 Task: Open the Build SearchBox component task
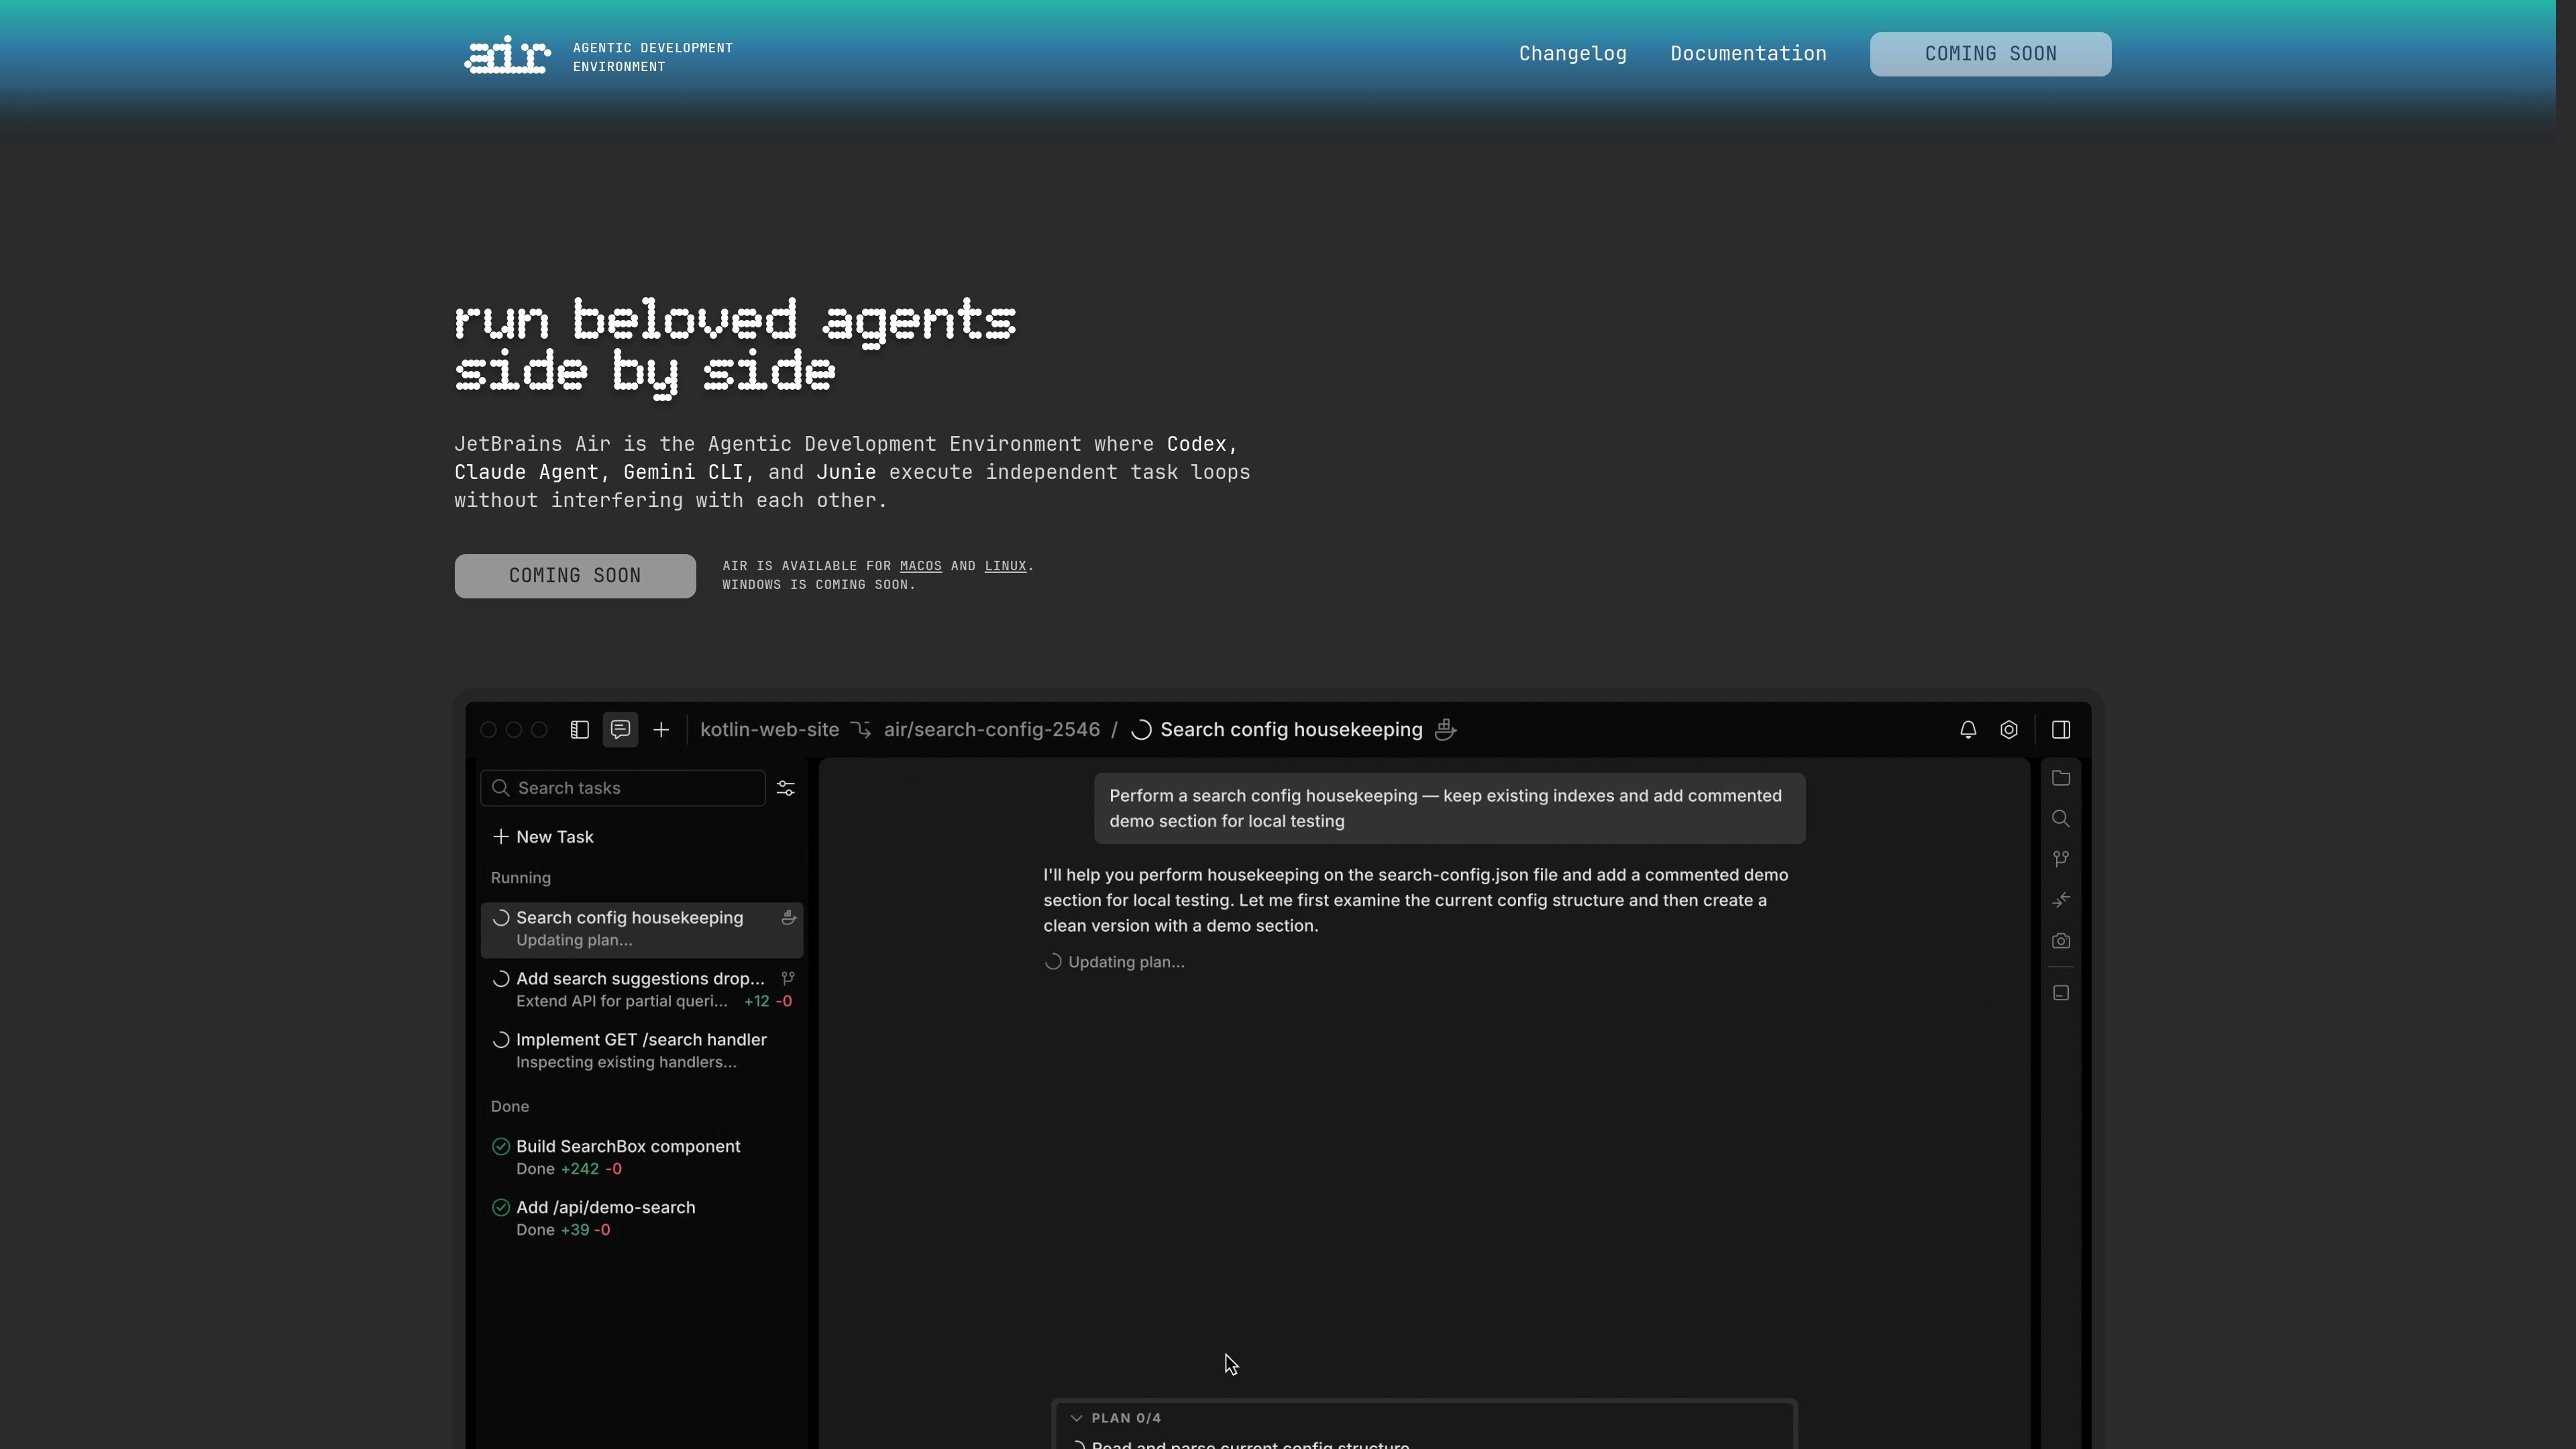pyautogui.click(x=641, y=1158)
